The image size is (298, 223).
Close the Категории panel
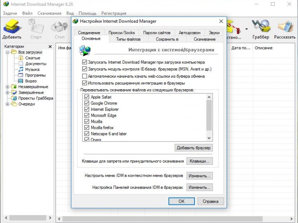[x=50, y=46]
